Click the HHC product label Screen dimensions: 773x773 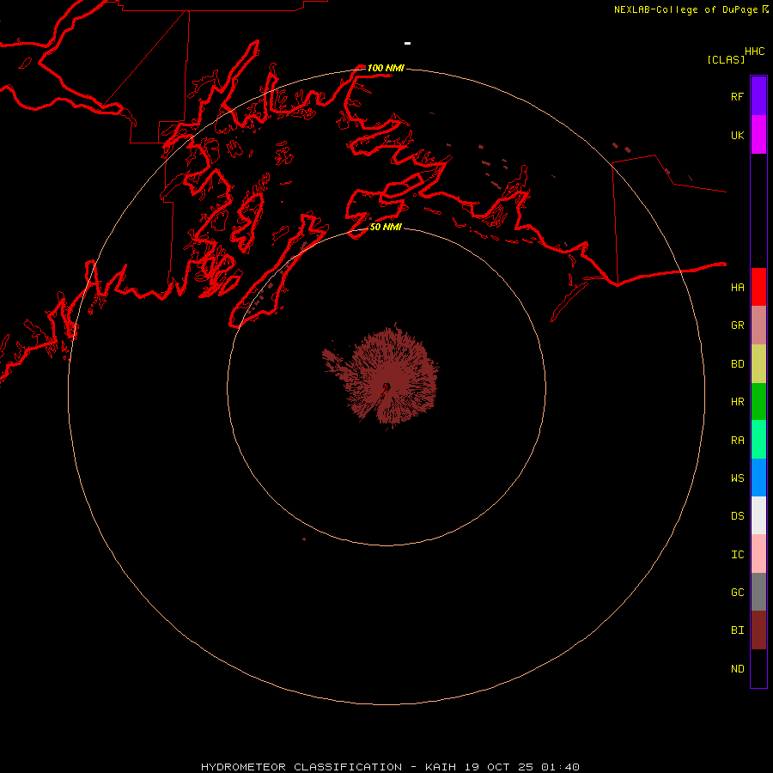click(754, 52)
